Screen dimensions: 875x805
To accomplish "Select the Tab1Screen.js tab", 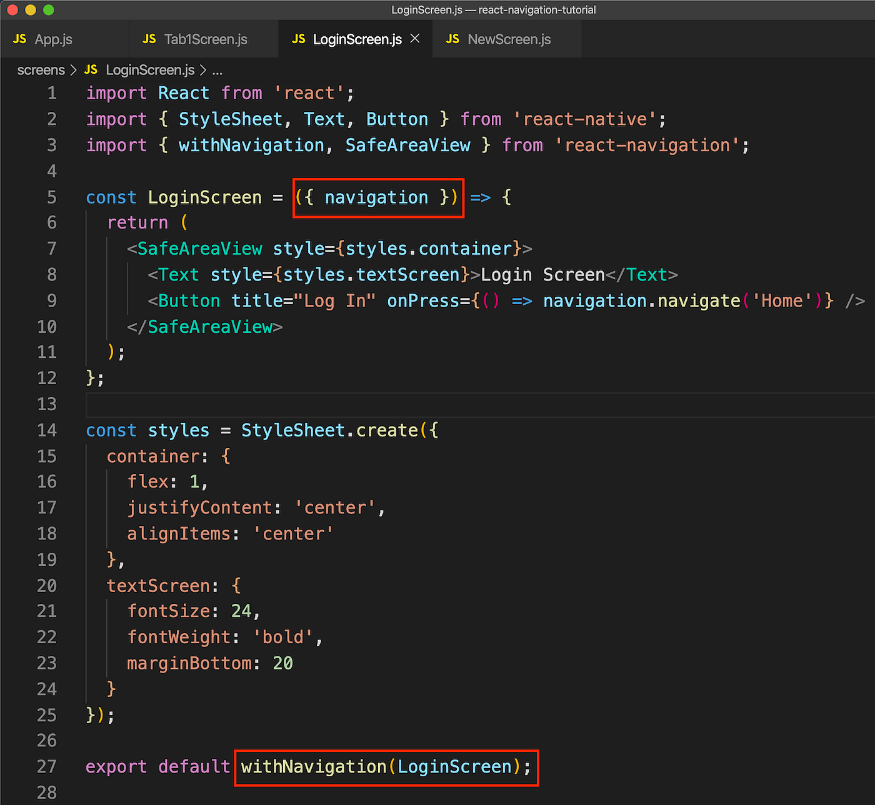I will point(205,39).
